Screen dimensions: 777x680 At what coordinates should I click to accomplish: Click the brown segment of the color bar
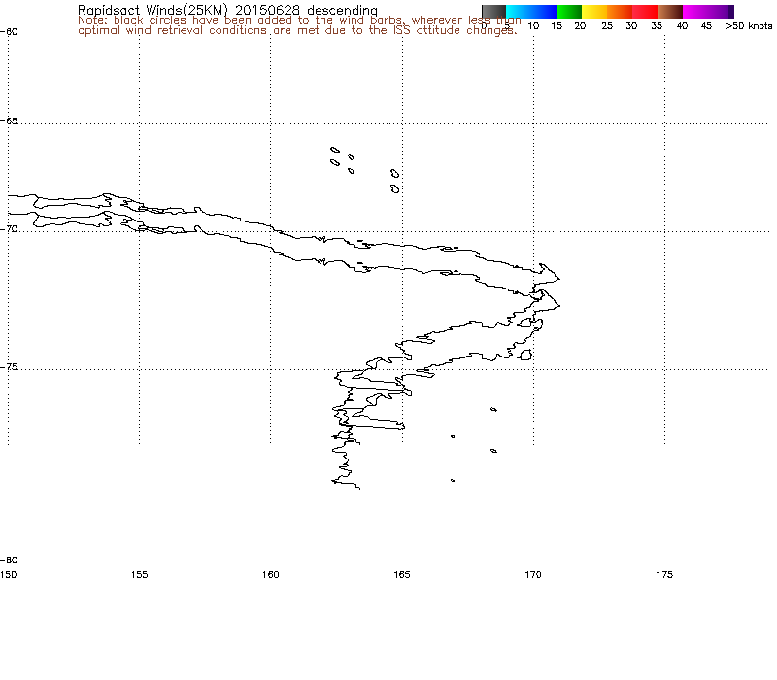pos(670,12)
